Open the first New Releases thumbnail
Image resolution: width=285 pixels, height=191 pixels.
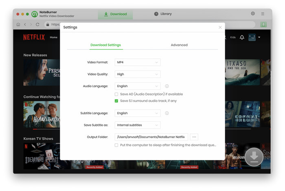coord(42,72)
